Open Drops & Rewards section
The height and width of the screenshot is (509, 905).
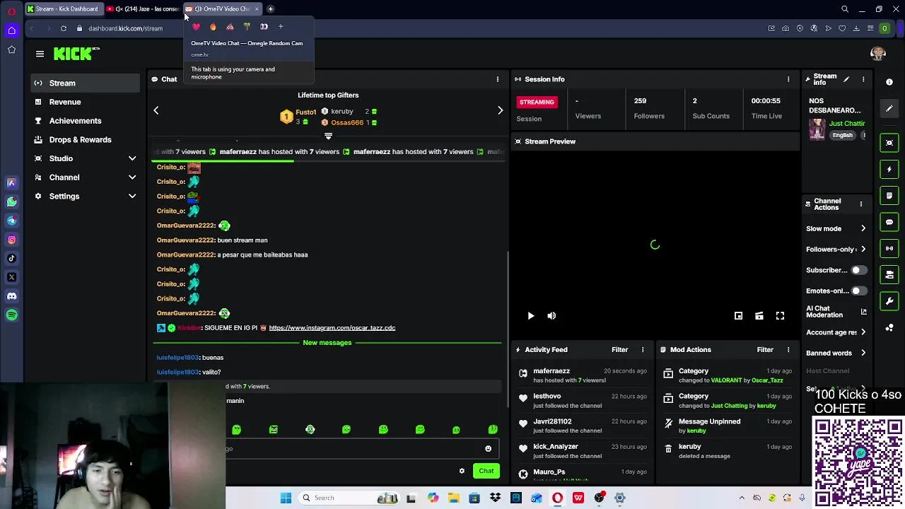[x=86, y=139]
